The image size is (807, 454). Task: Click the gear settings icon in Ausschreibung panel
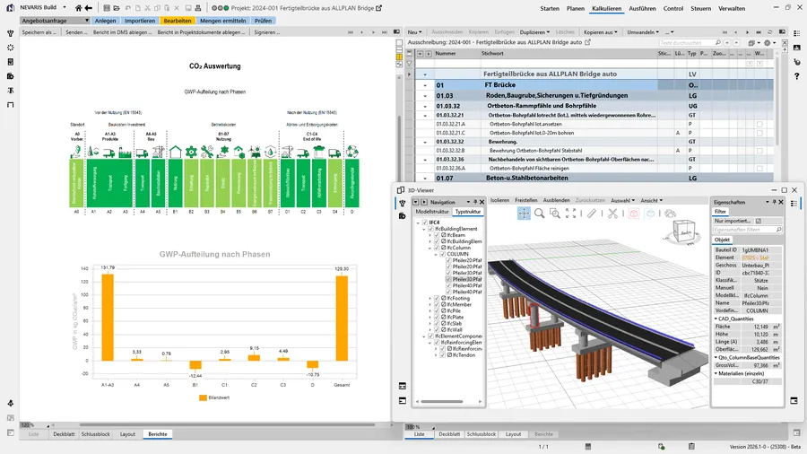click(x=768, y=43)
